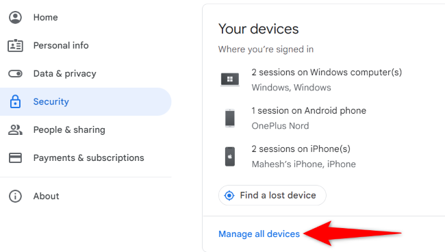Click the Personal info ID card icon
Image resolution: width=445 pixels, height=252 pixels.
click(x=15, y=45)
